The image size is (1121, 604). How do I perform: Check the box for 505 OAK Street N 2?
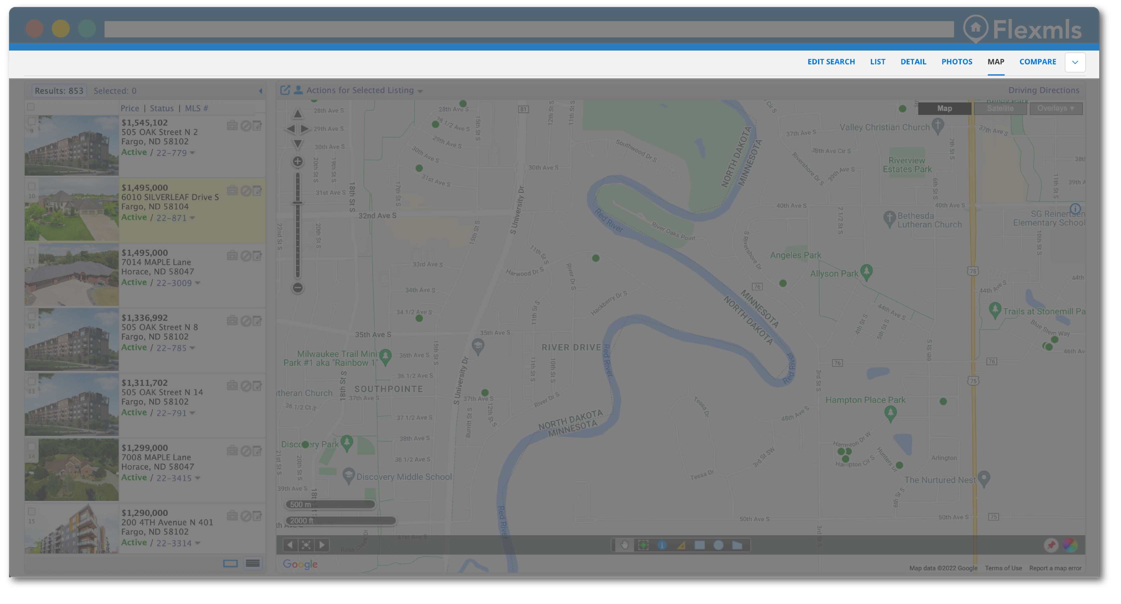(x=31, y=121)
